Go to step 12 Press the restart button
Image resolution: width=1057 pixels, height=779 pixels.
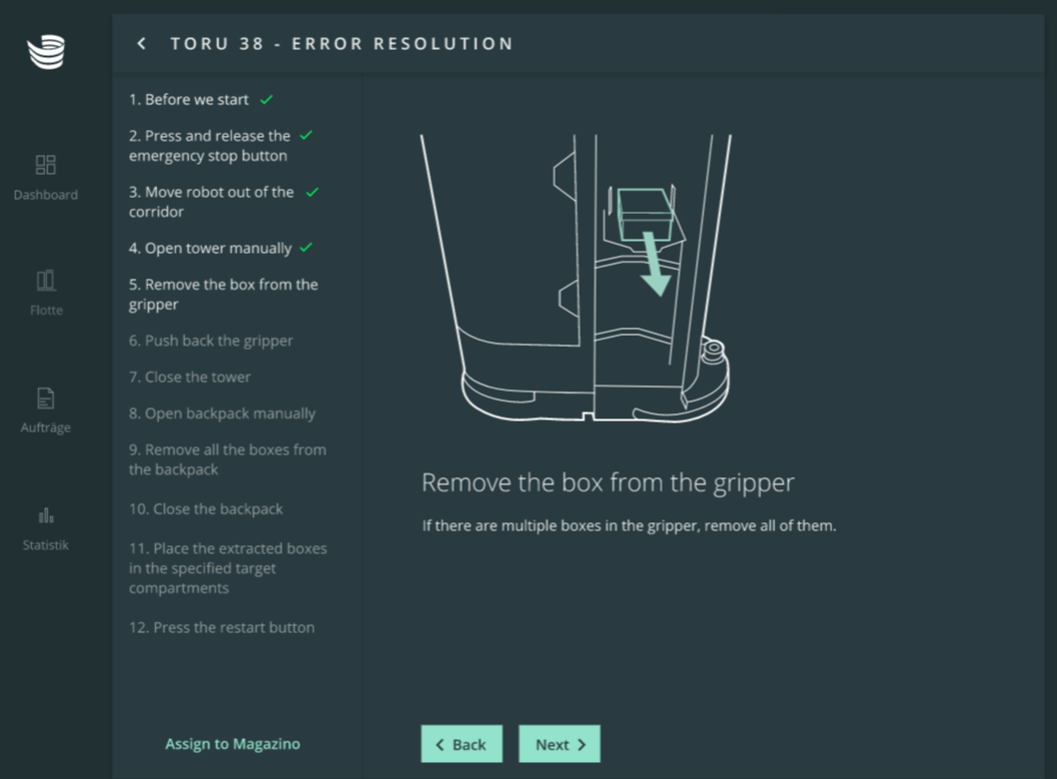pyautogui.click(x=222, y=627)
